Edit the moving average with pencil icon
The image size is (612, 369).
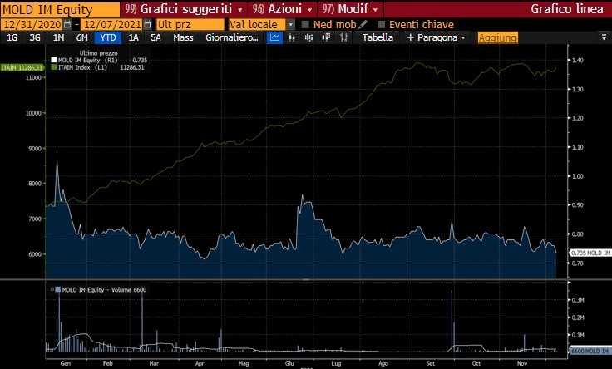pos(363,24)
